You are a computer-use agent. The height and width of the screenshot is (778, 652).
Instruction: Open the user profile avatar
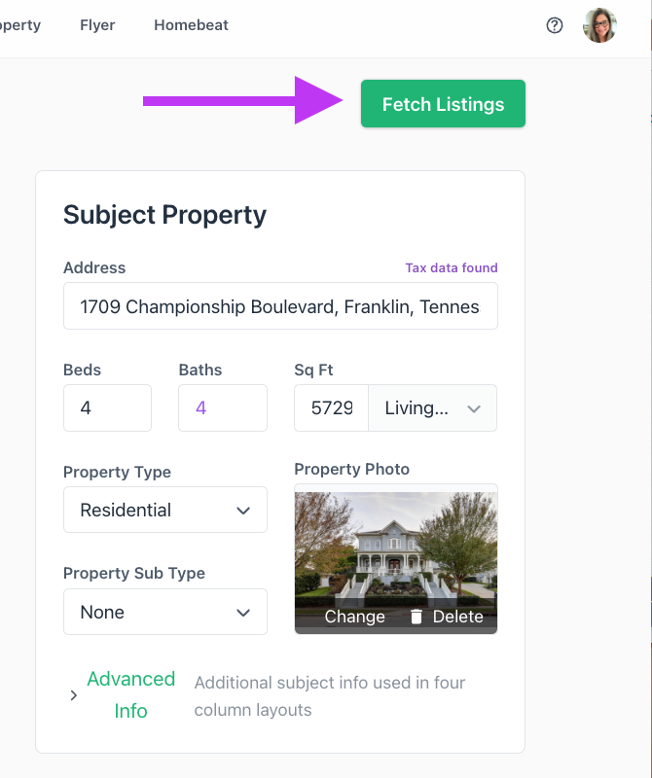tap(599, 26)
